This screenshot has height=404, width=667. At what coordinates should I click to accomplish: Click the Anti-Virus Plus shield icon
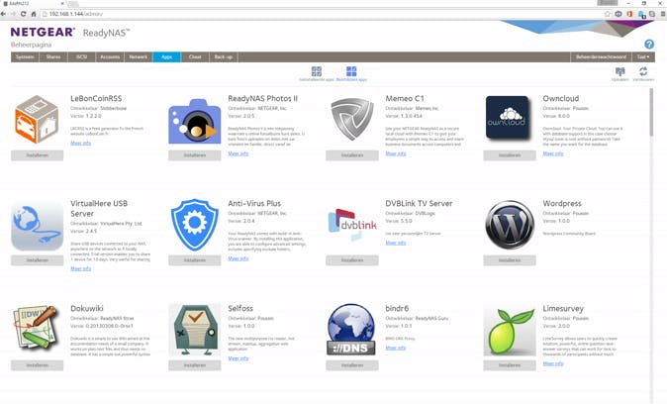click(194, 225)
